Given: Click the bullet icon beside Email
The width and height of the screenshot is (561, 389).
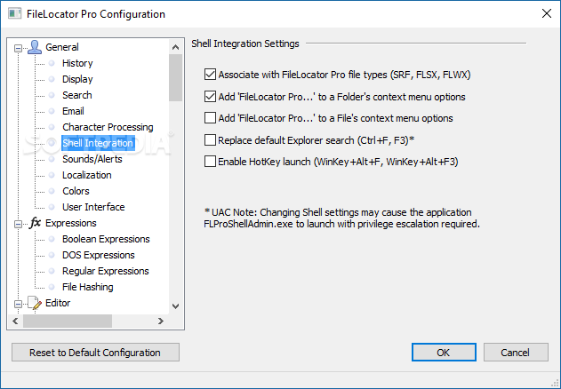Looking at the screenshot, I should pyautogui.click(x=52, y=111).
